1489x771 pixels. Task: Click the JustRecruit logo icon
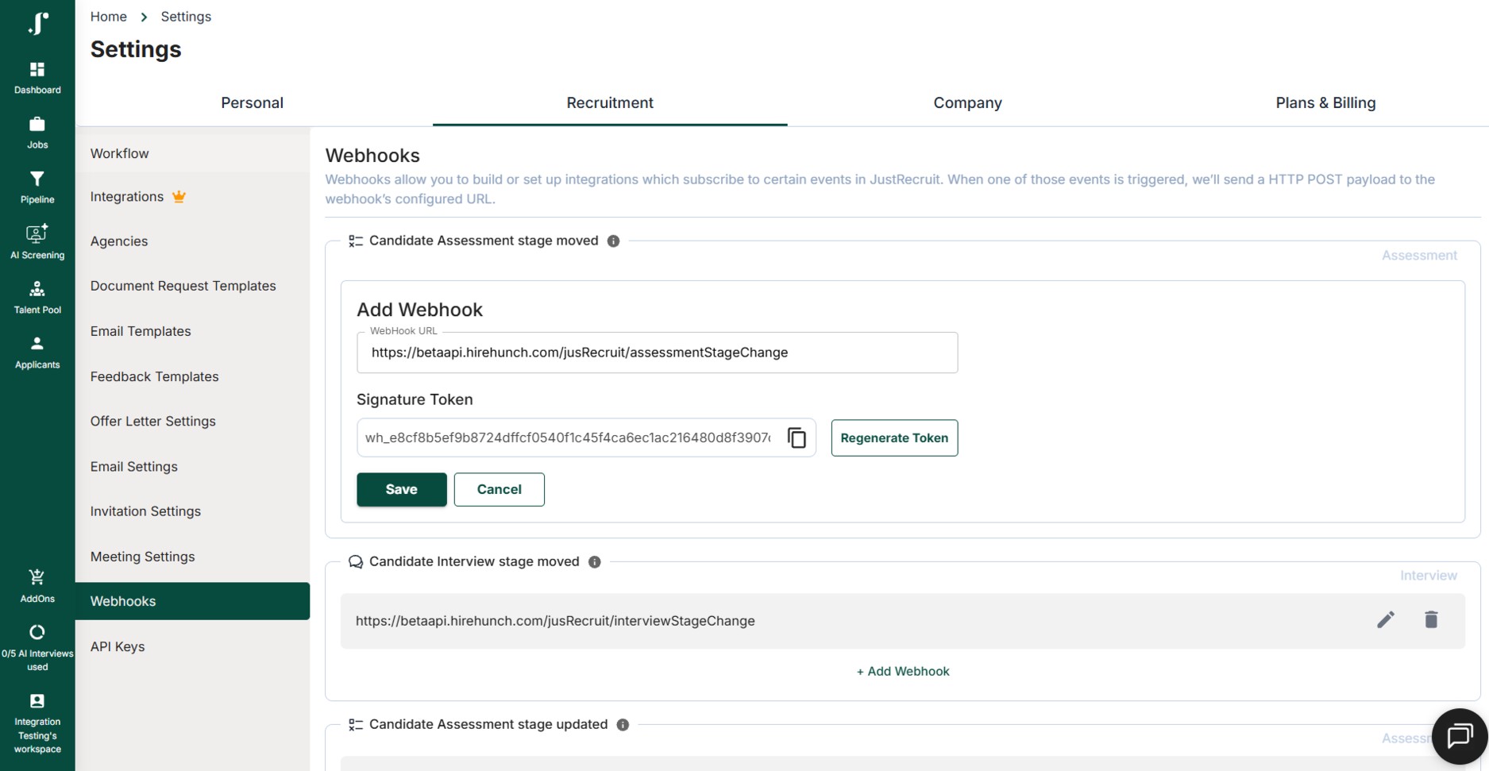pyautogui.click(x=37, y=23)
